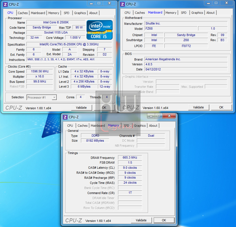Open the SPD tab in the CPU window
This screenshot has width=236, height=227.
(67, 13)
